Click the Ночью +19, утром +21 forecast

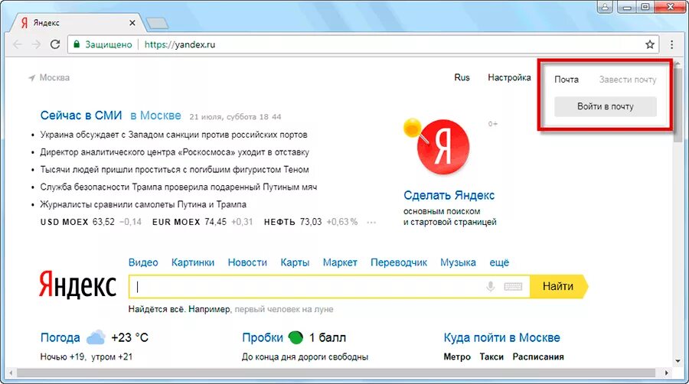pyautogui.click(x=86, y=356)
